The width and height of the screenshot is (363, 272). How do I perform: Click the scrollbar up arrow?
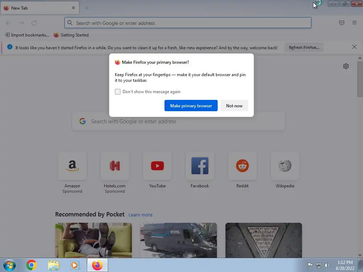(360, 58)
